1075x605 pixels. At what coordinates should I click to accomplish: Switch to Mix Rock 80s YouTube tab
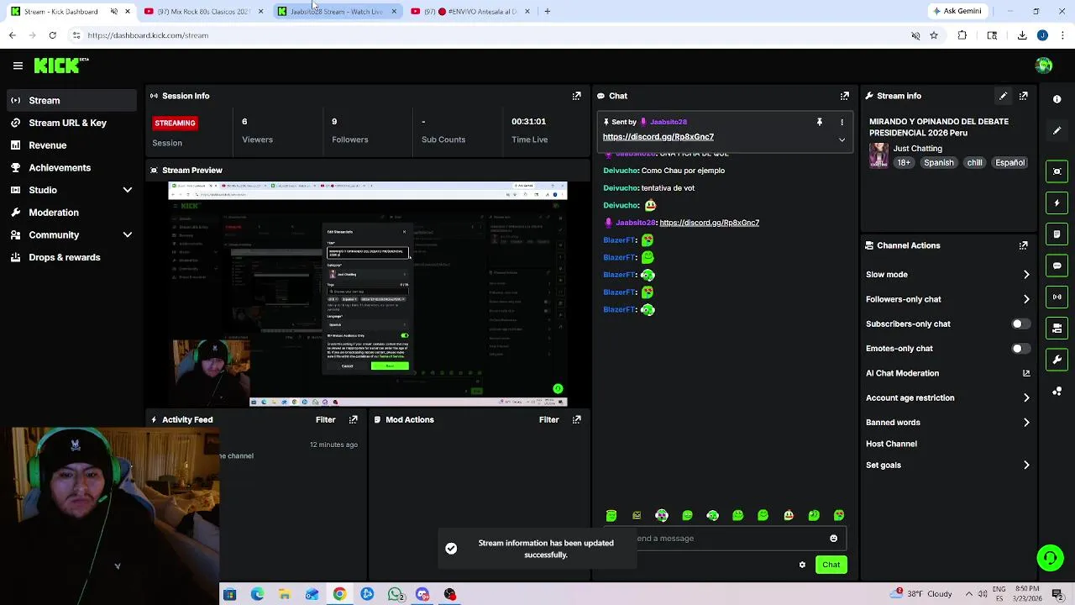[203, 12]
